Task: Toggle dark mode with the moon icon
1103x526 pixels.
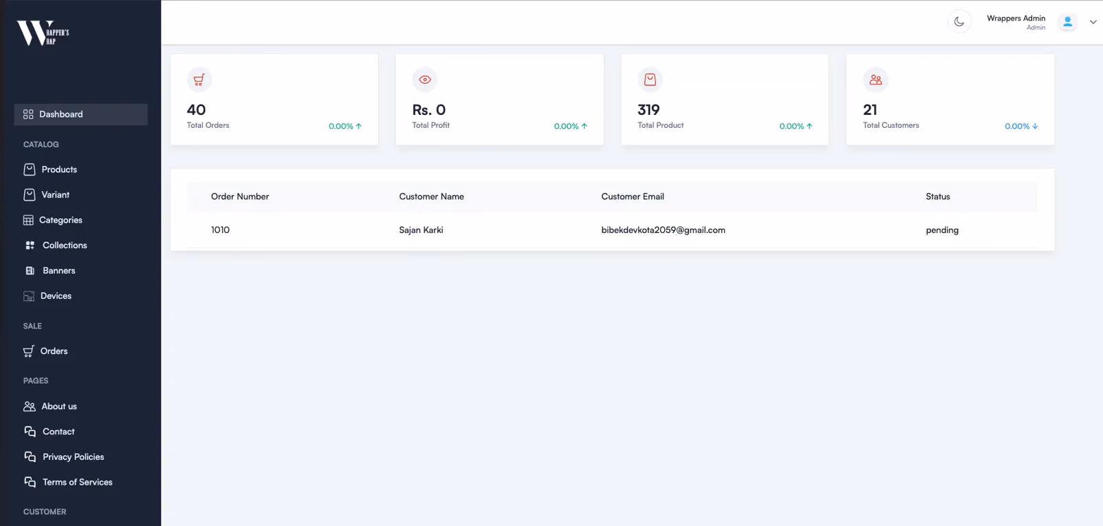Action: coord(959,22)
